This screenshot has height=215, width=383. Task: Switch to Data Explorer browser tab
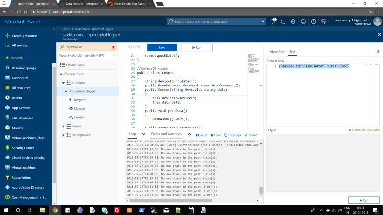click(x=82, y=4)
